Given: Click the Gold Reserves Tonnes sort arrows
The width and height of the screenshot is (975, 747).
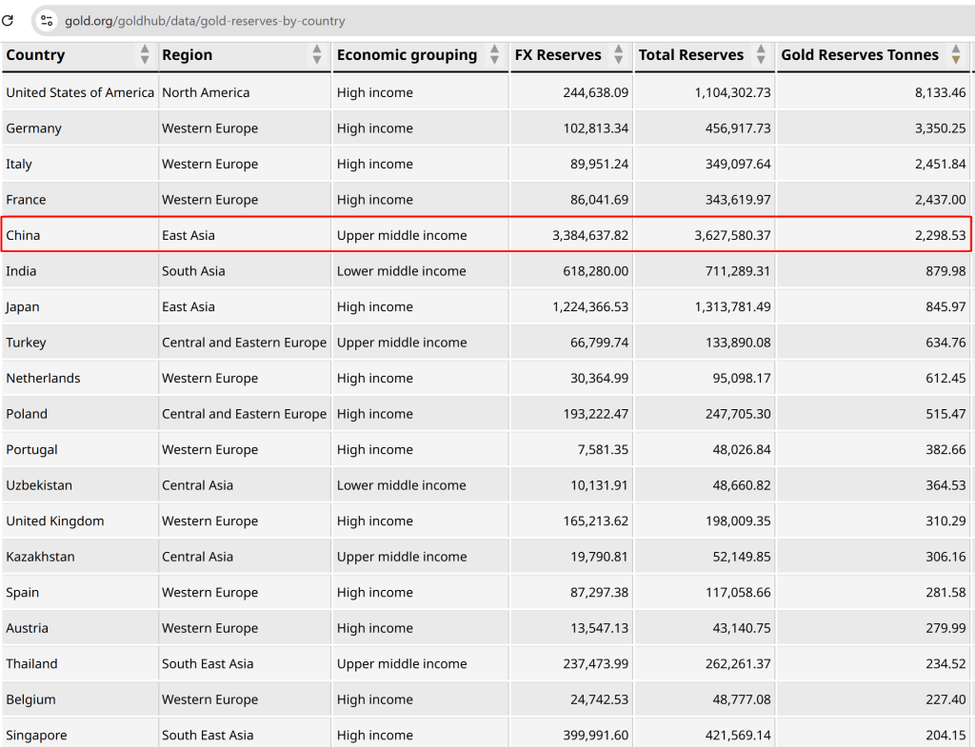Looking at the screenshot, I should point(956,55).
